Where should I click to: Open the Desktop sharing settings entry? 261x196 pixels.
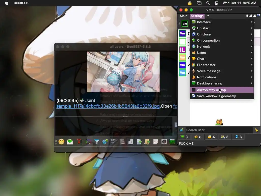click(222, 83)
